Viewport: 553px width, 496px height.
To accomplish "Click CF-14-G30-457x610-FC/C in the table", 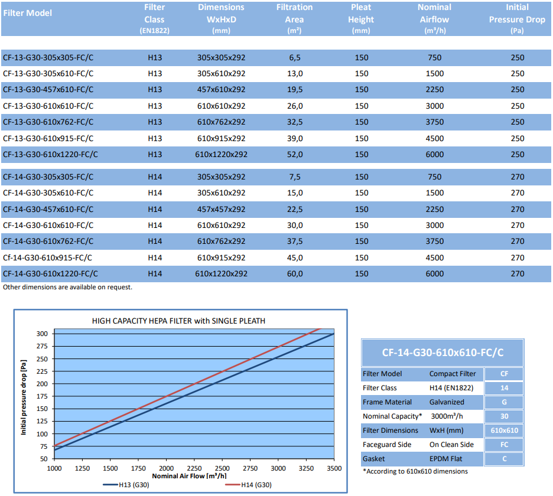I will click(48, 210).
